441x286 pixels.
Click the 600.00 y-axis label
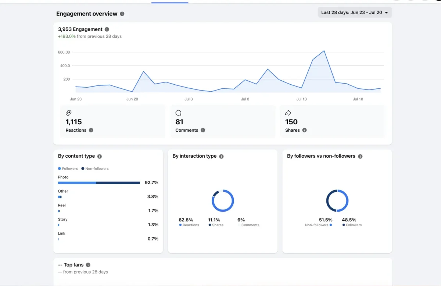(x=64, y=52)
